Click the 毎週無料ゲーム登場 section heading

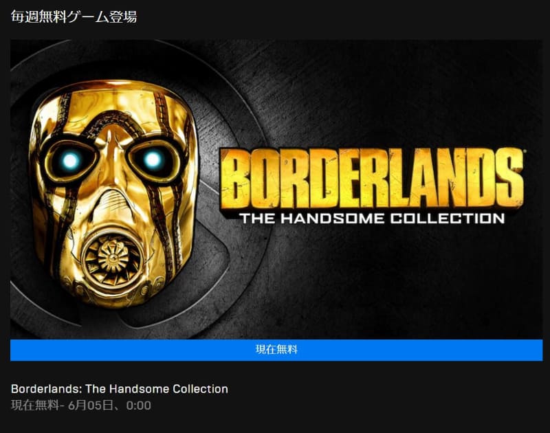pyautogui.click(x=74, y=16)
